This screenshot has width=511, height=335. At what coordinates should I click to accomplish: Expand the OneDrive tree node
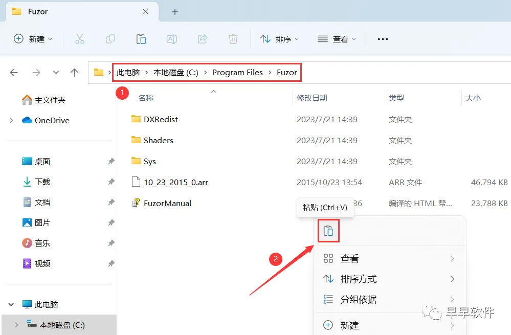[11, 120]
